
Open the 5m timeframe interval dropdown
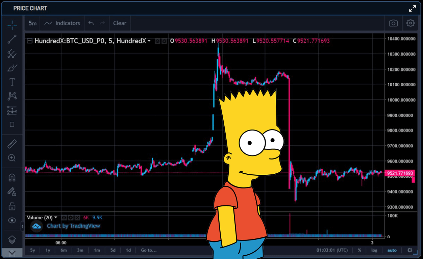pos(32,23)
